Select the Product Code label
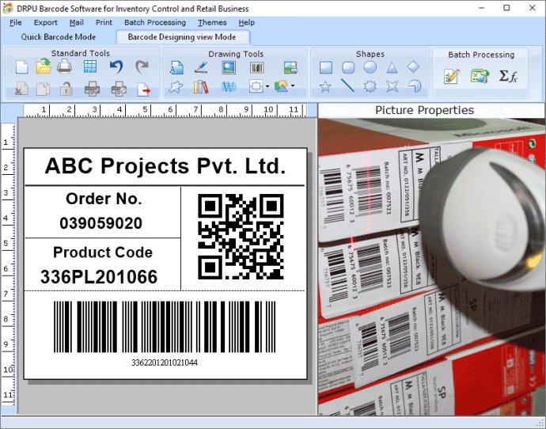 pyautogui.click(x=103, y=252)
